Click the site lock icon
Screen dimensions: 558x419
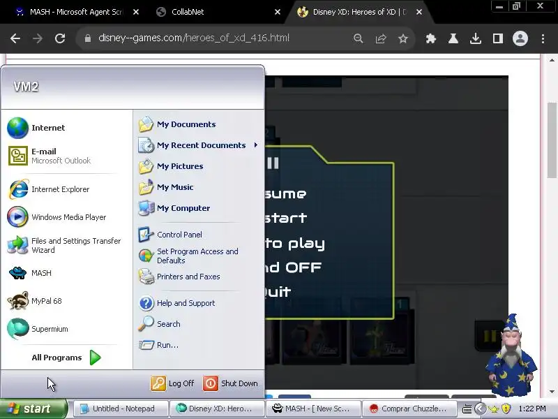[x=88, y=38]
